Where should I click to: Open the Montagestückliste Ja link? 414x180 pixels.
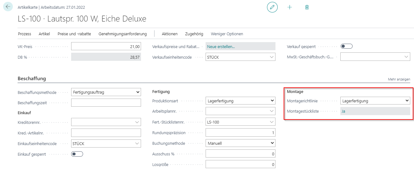[x=343, y=111]
